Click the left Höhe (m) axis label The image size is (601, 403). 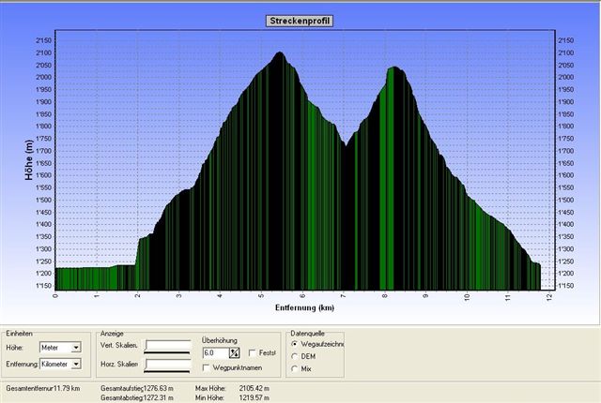29,159
